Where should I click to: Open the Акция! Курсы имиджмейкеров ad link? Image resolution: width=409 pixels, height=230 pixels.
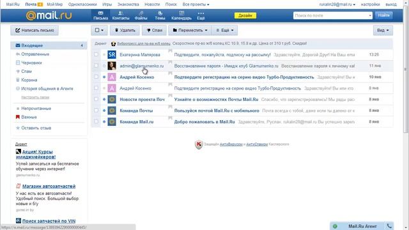[36, 154]
